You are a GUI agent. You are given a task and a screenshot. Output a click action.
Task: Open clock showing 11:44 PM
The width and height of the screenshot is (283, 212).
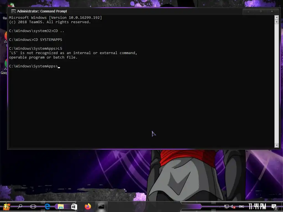click(257, 206)
